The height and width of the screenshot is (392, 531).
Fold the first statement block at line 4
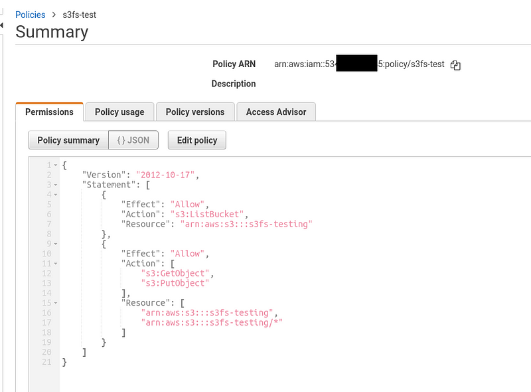56,195
